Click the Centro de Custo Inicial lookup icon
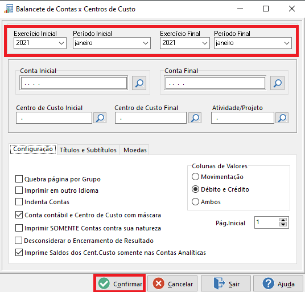The width and height of the screenshot is (305, 292). pos(100,117)
